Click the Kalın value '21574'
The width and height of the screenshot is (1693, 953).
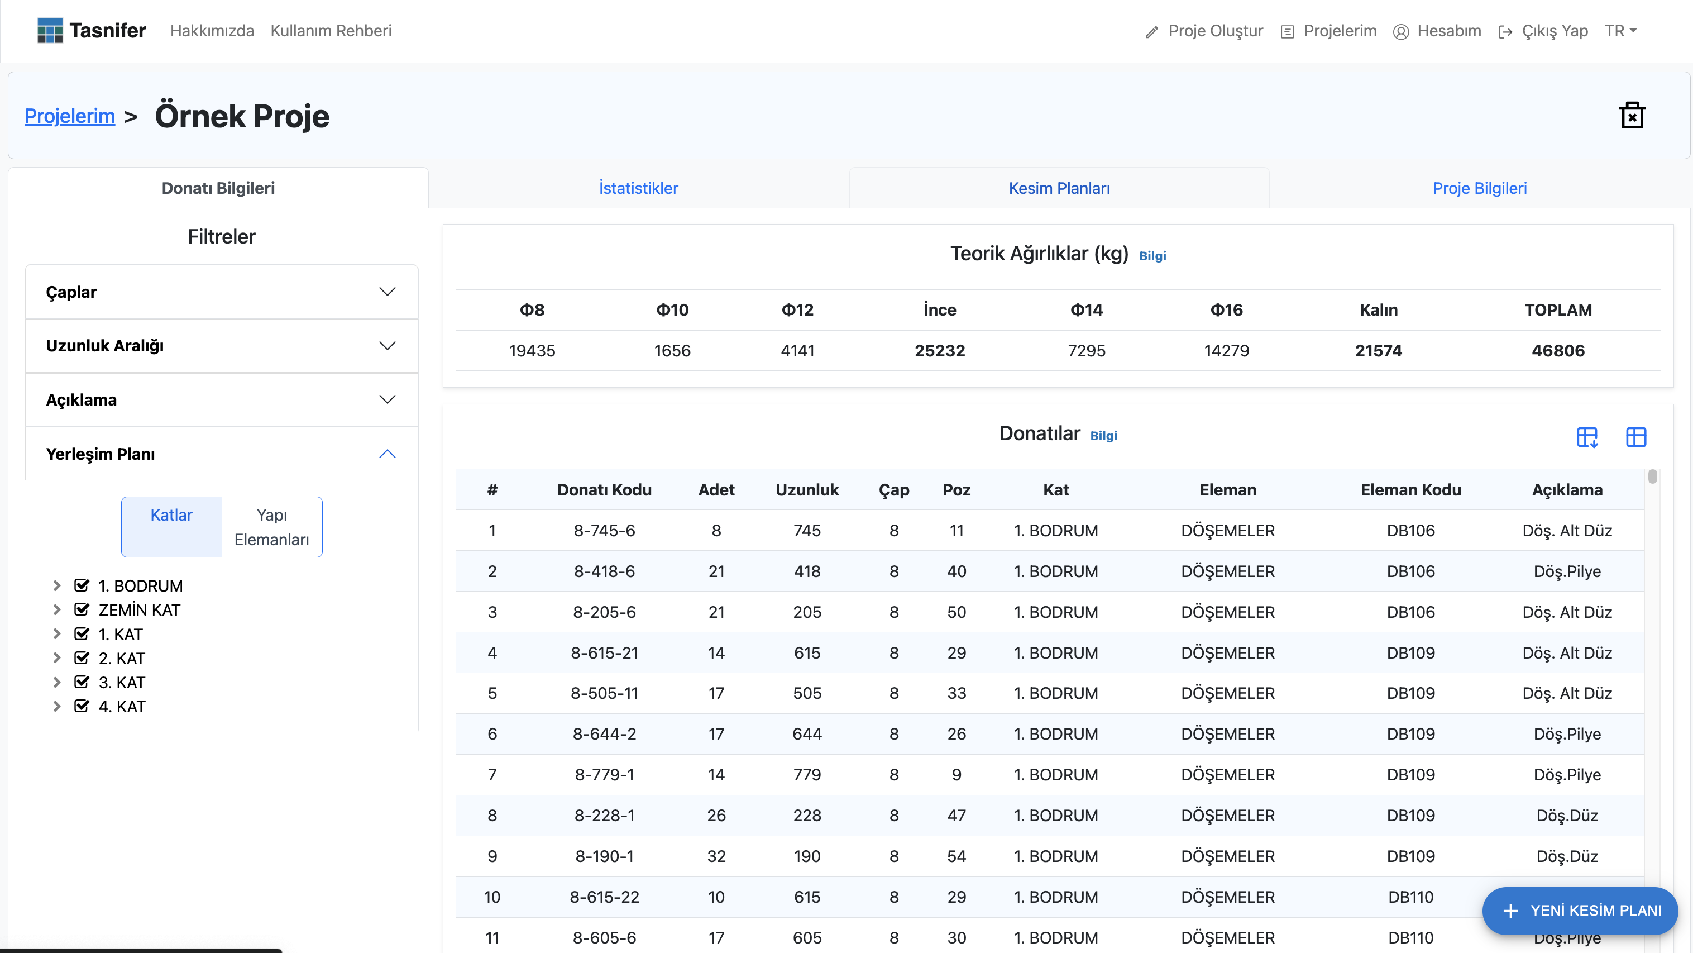1378,351
